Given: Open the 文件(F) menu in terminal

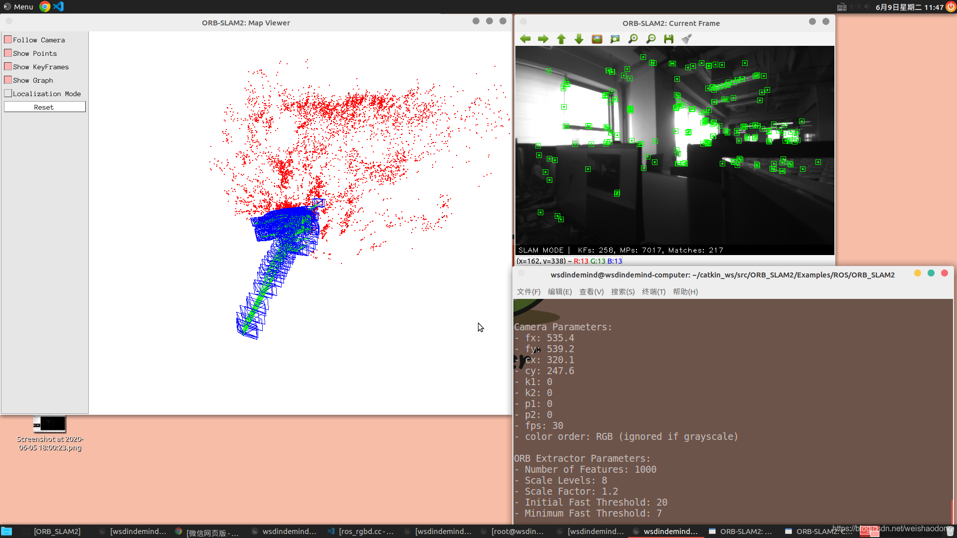Looking at the screenshot, I should point(528,292).
